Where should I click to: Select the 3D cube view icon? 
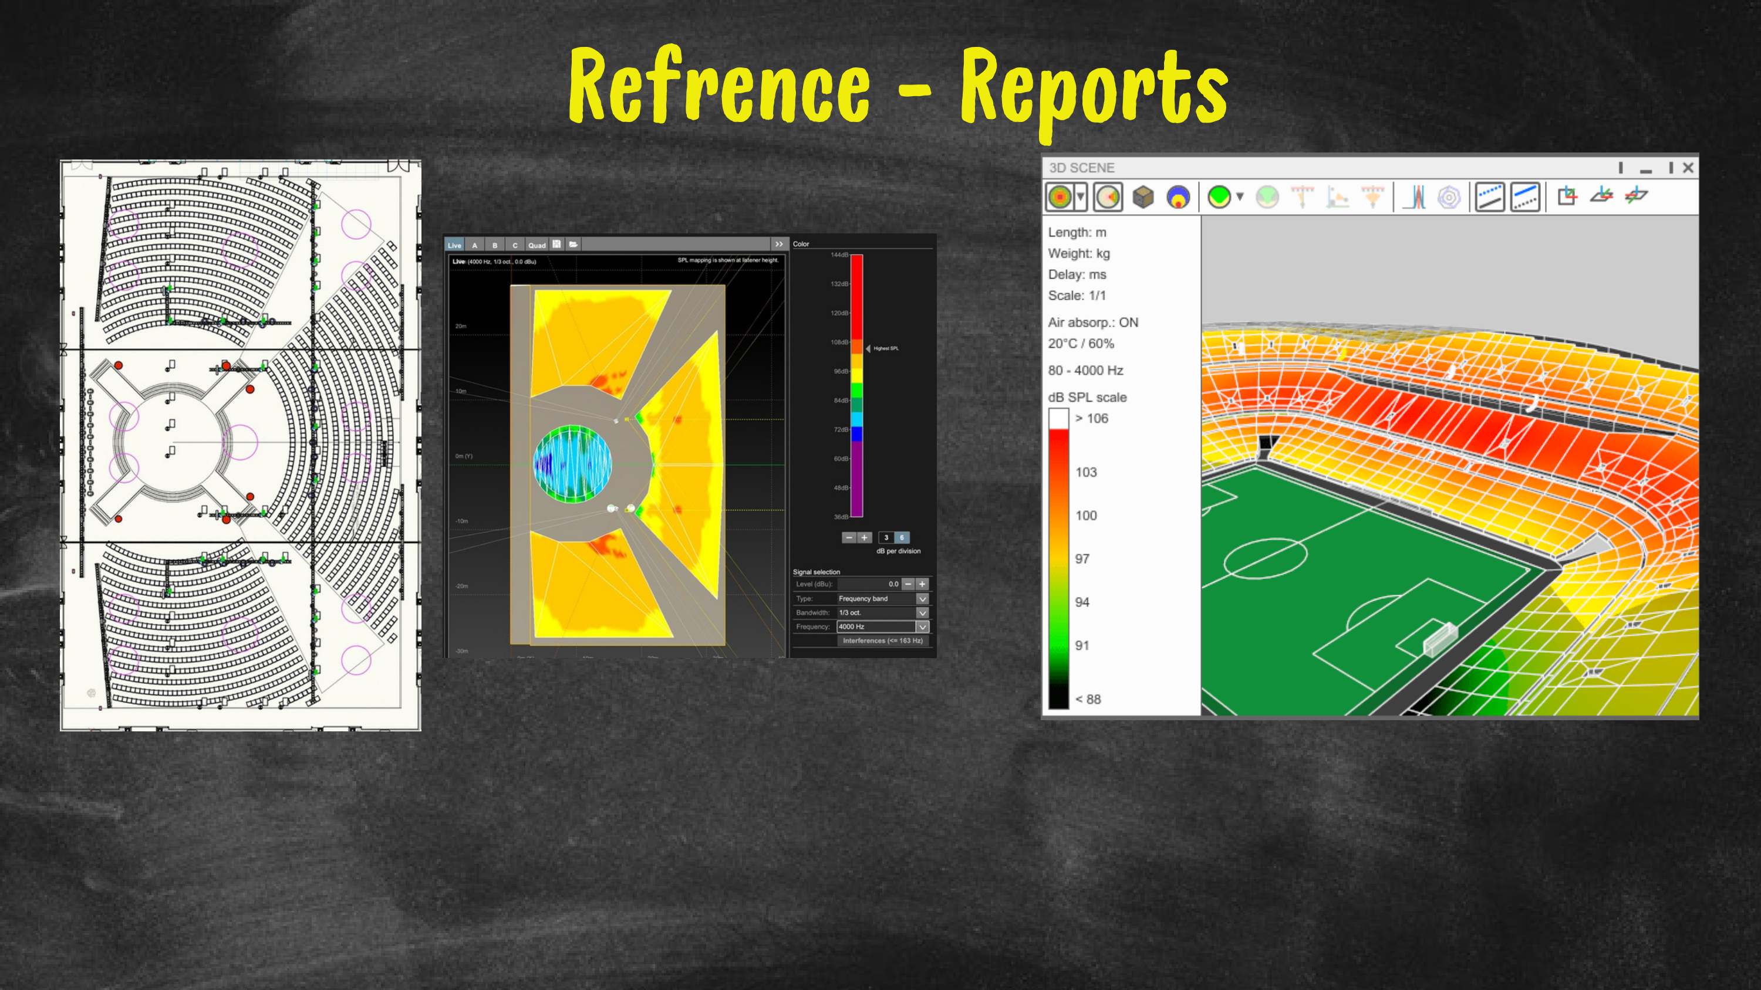1143,197
